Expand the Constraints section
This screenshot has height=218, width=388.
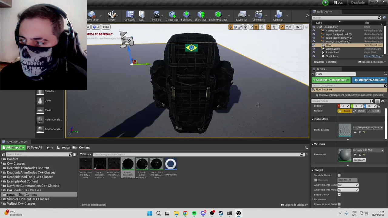click(313, 199)
